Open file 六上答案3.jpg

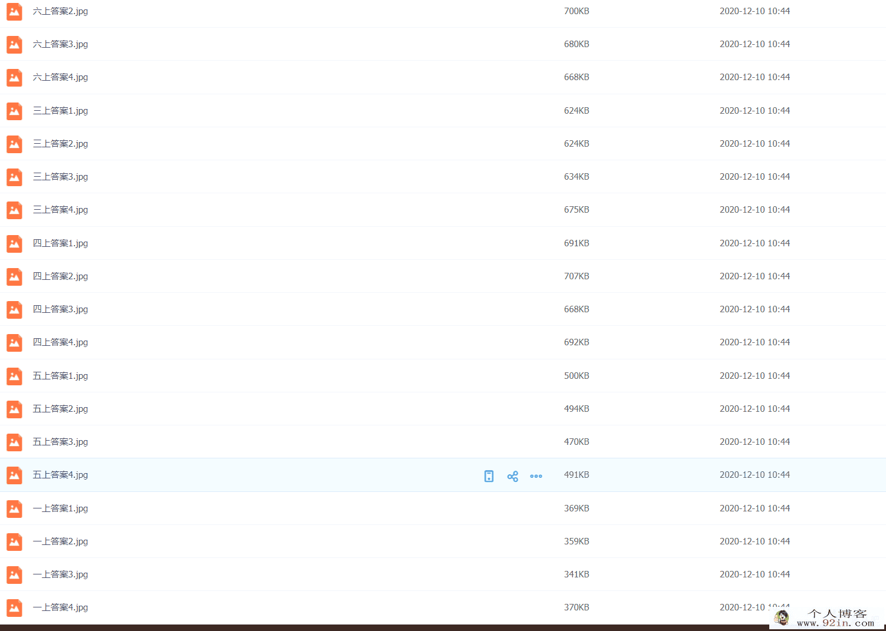tap(60, 44)
